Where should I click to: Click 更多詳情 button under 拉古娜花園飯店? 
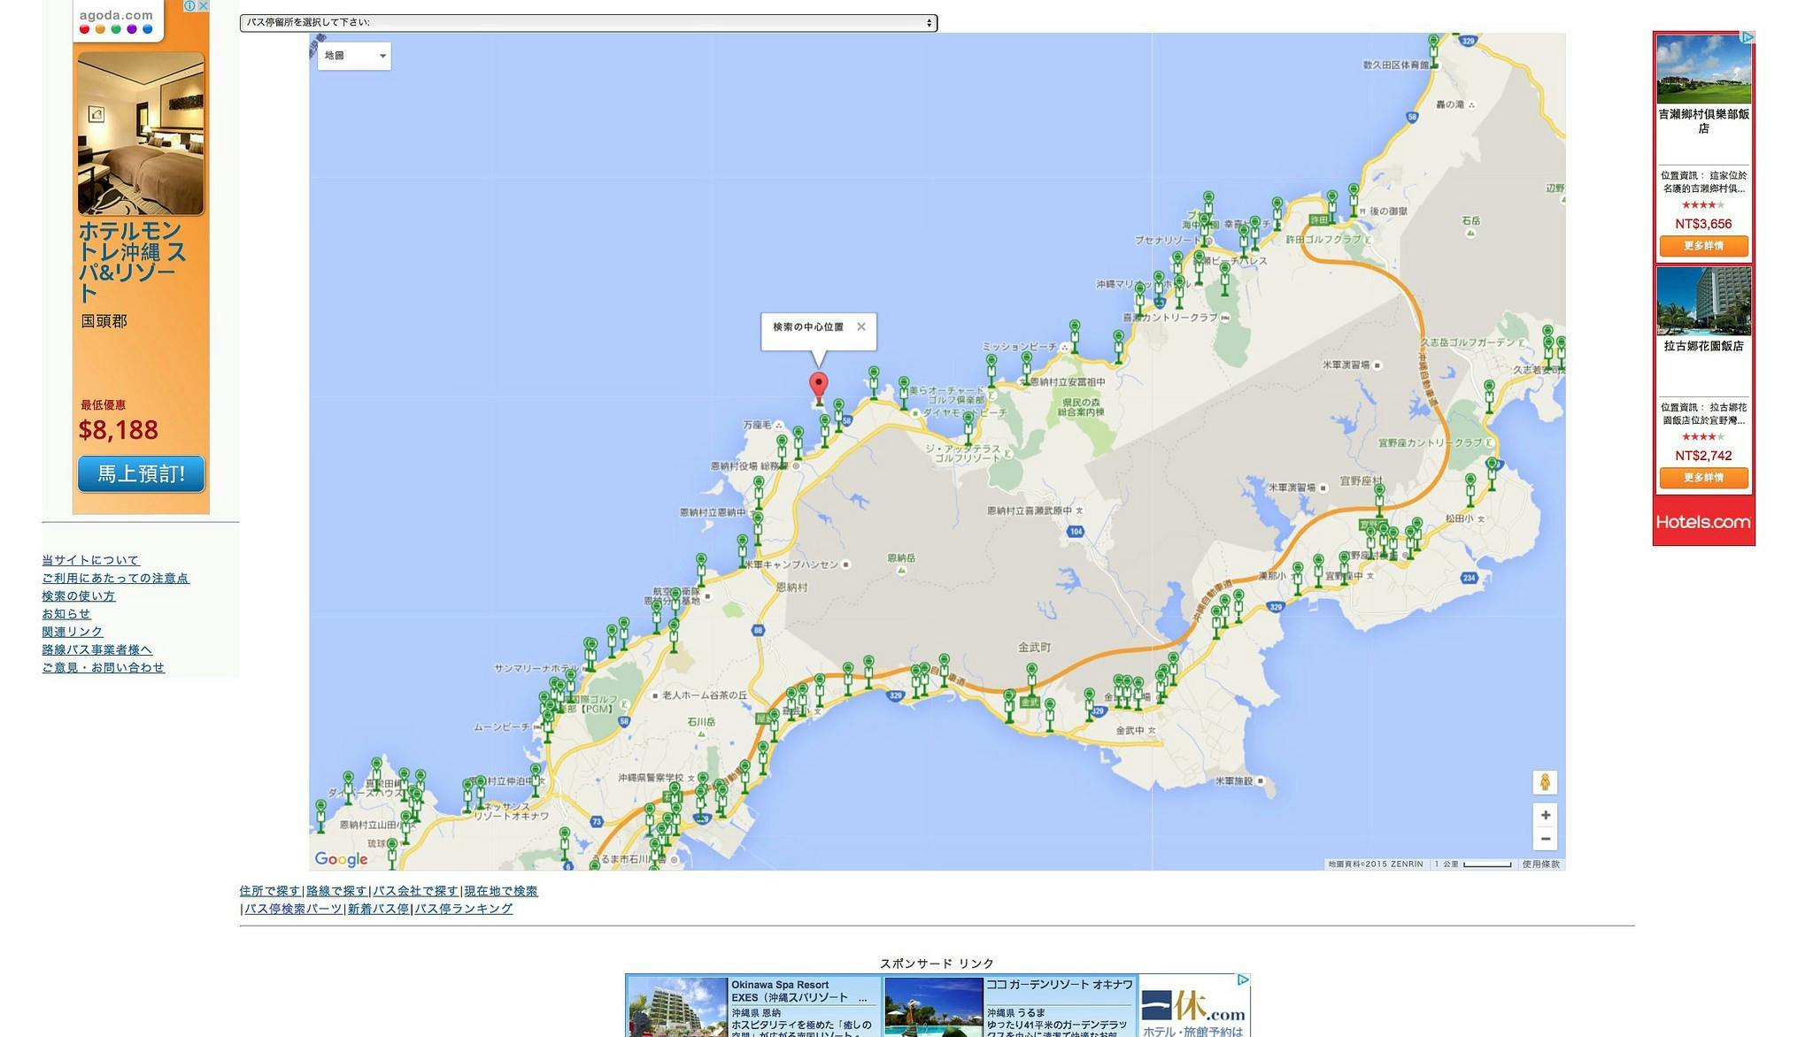[1703, 478]
